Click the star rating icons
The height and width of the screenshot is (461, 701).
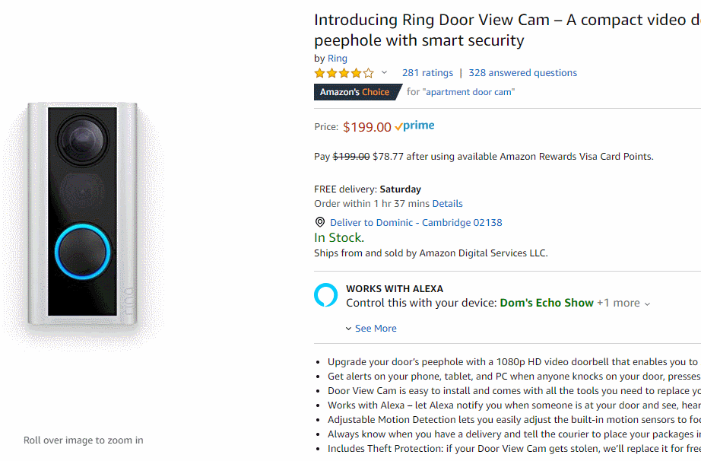point(344,73)
